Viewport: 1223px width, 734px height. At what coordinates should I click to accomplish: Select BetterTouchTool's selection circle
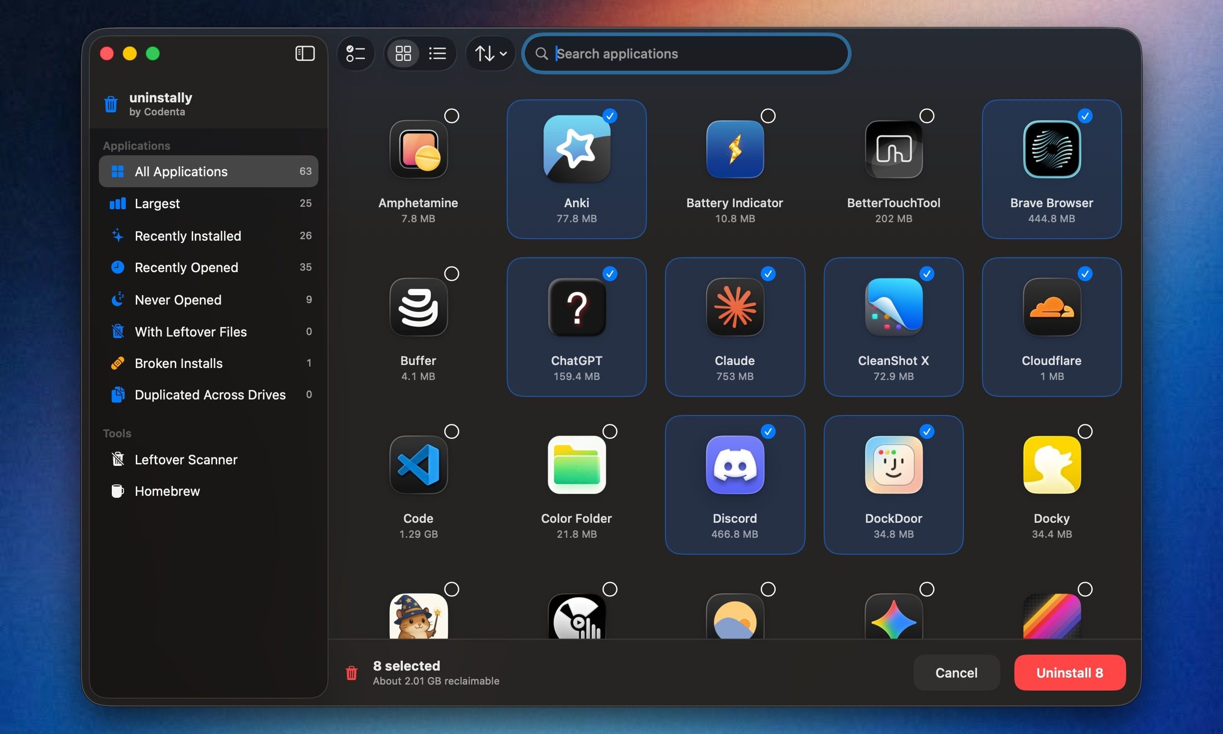point(927,116)
